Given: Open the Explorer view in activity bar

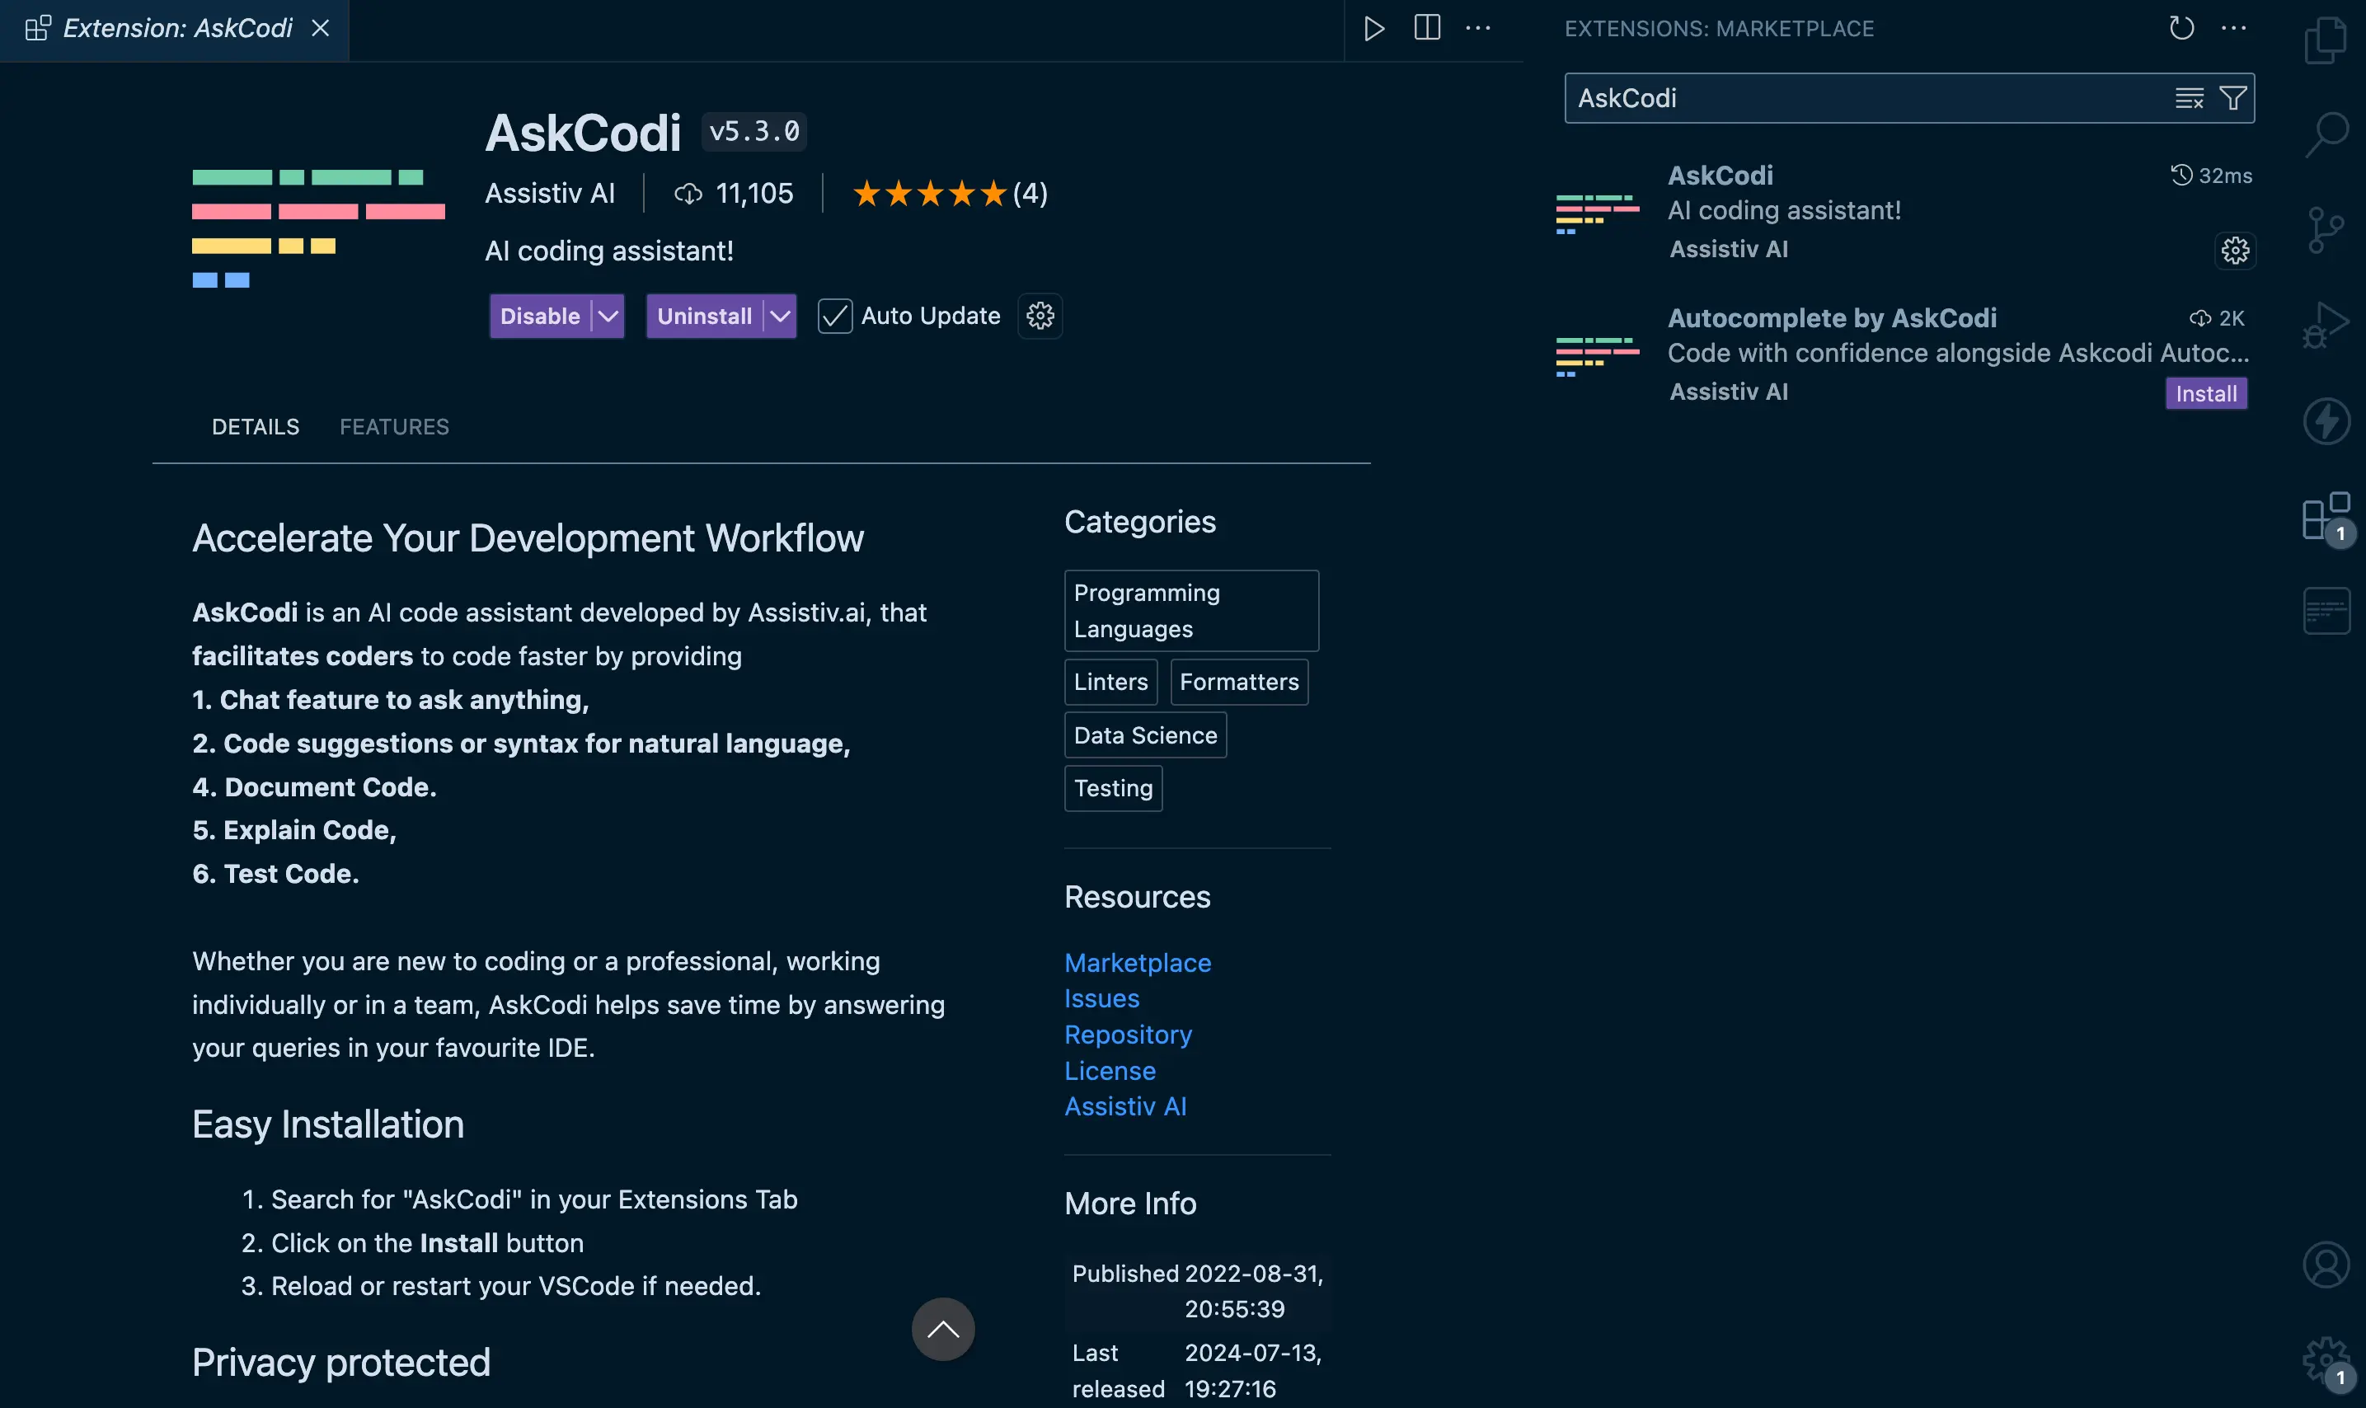Looking at the screenshot, I should coord(2326,40).
